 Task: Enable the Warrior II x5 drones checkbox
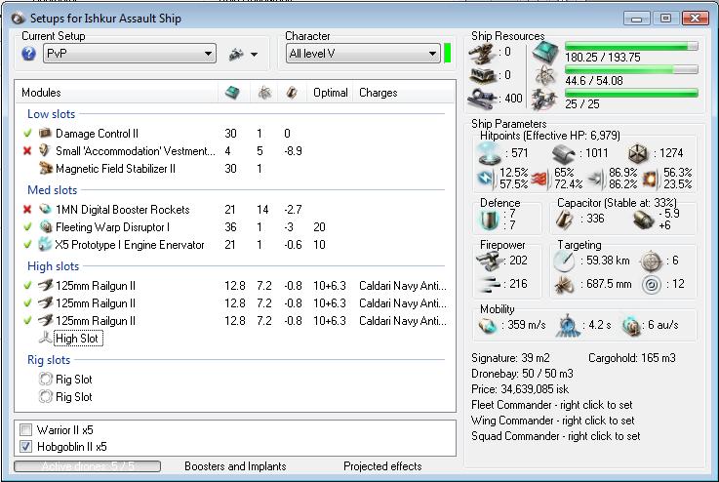click(26, 429)
